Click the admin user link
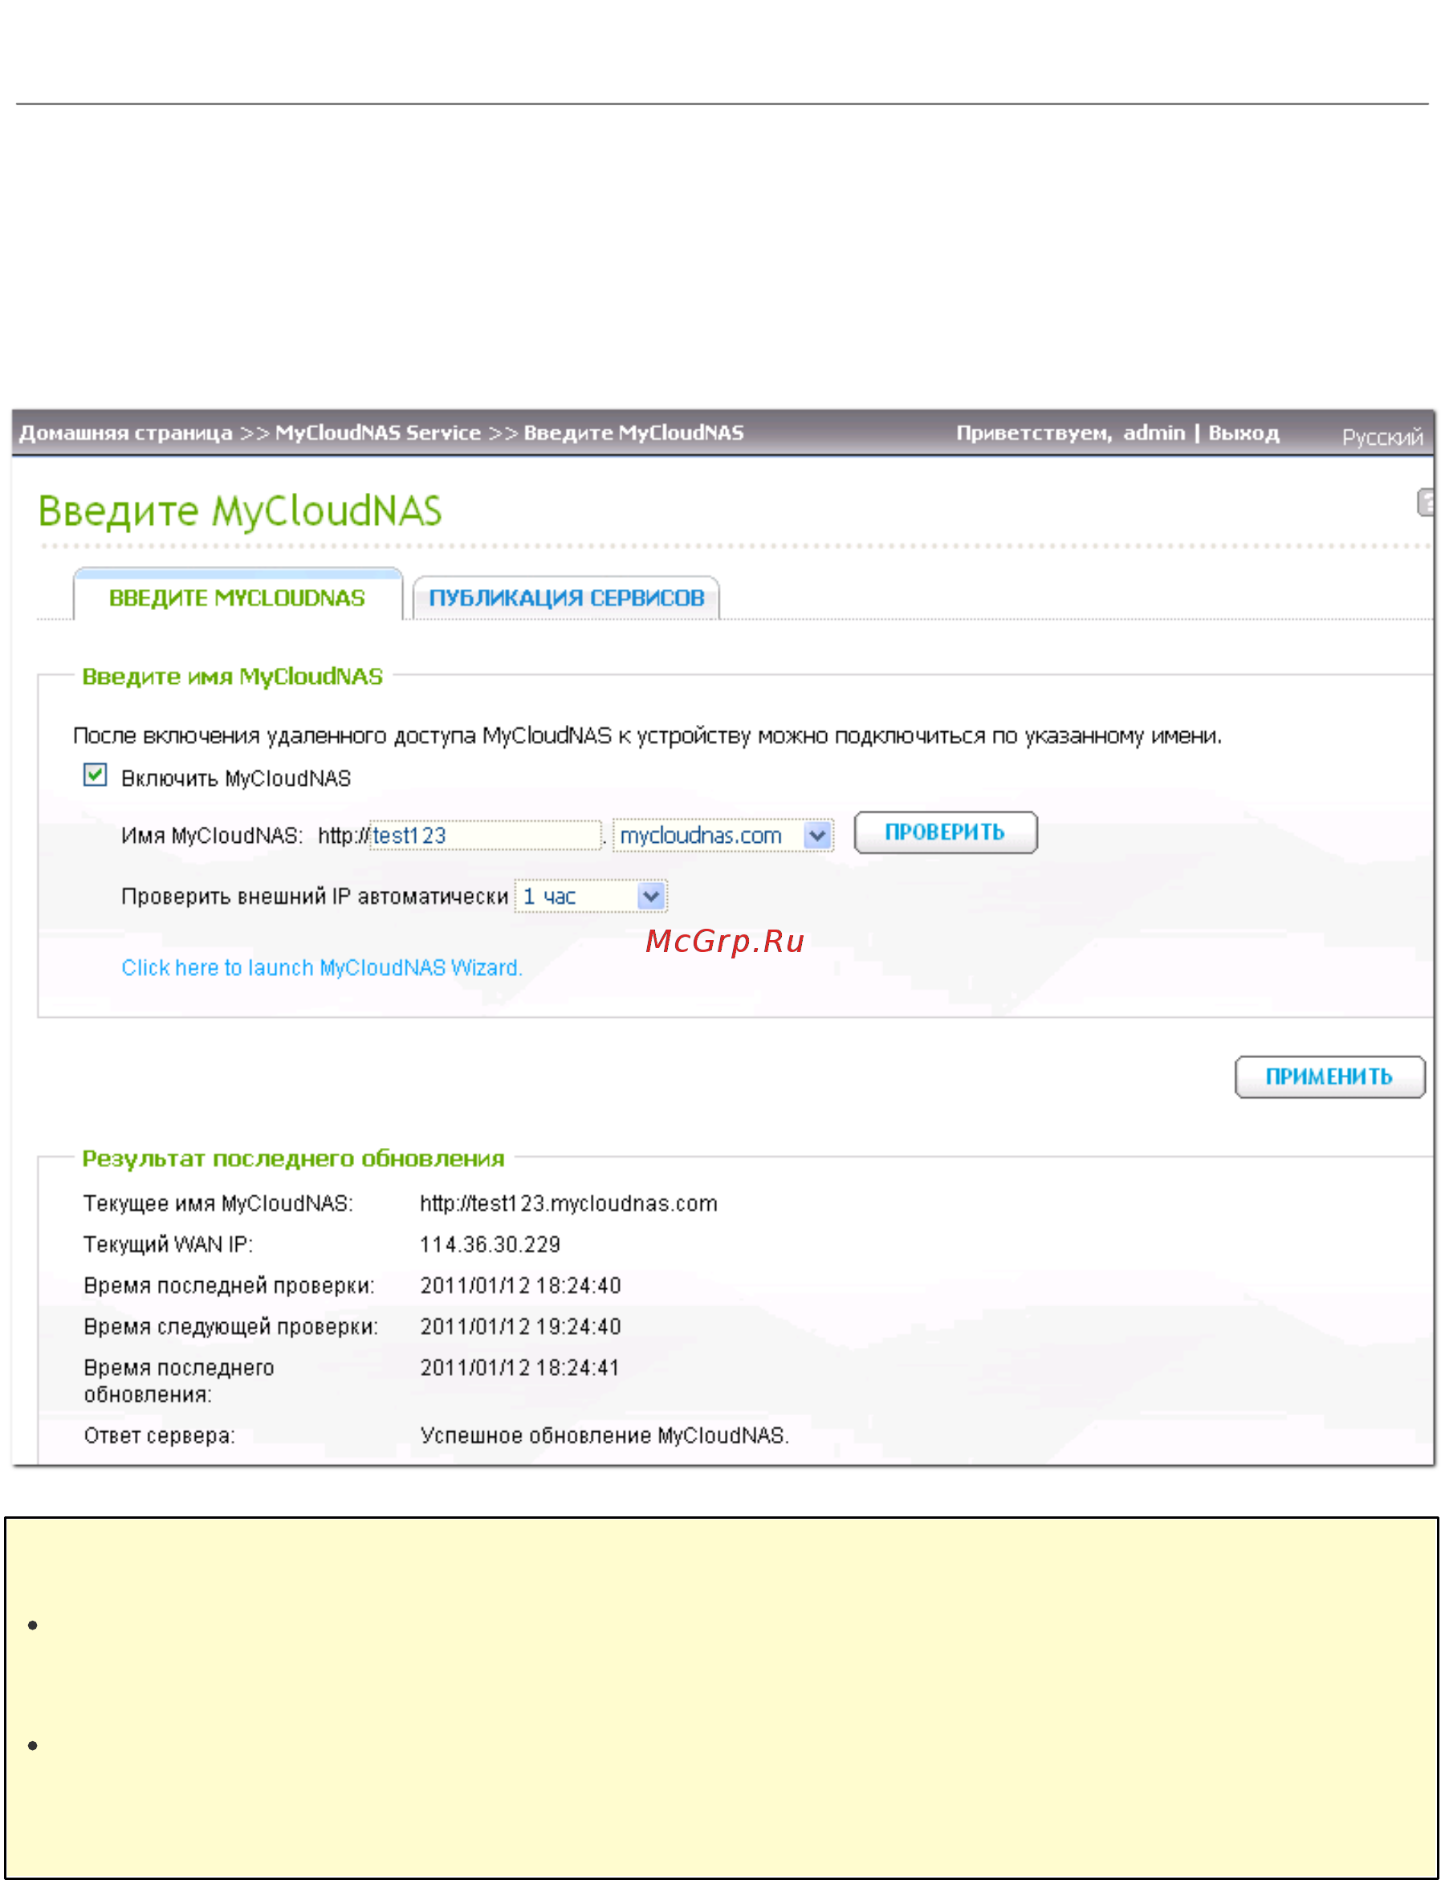 (x=1154, y=433)
